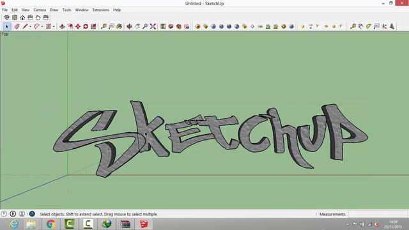Activate the Push/Pull tool
This screenshot has width=409, height=230.
click(62, 26)
